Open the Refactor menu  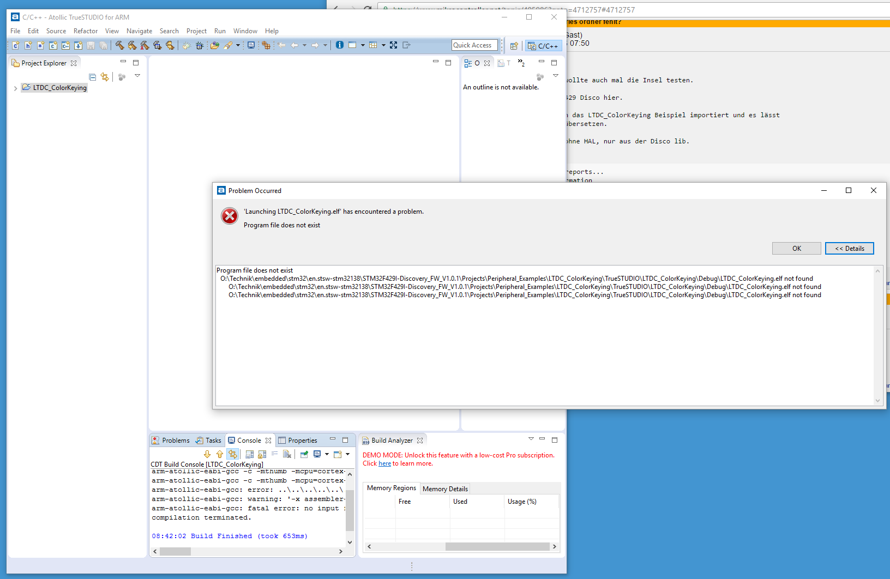(86, 31)
